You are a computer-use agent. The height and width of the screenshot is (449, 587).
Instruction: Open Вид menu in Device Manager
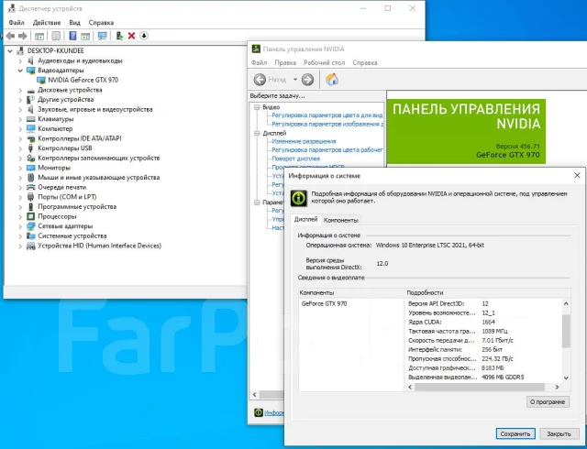tap(75, 23)
